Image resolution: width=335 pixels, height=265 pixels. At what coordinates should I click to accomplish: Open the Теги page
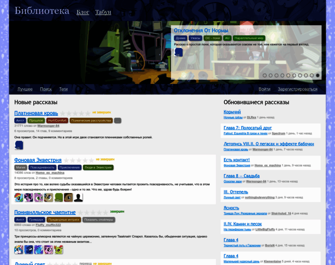[x=63, y=89]
